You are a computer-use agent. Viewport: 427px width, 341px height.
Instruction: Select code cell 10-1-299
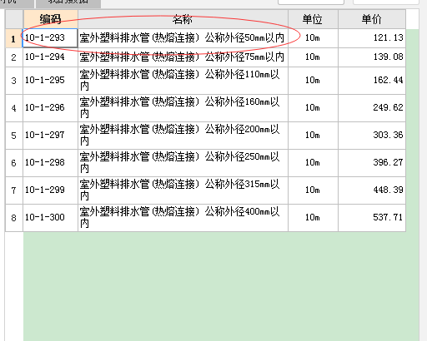coord(50,190)
